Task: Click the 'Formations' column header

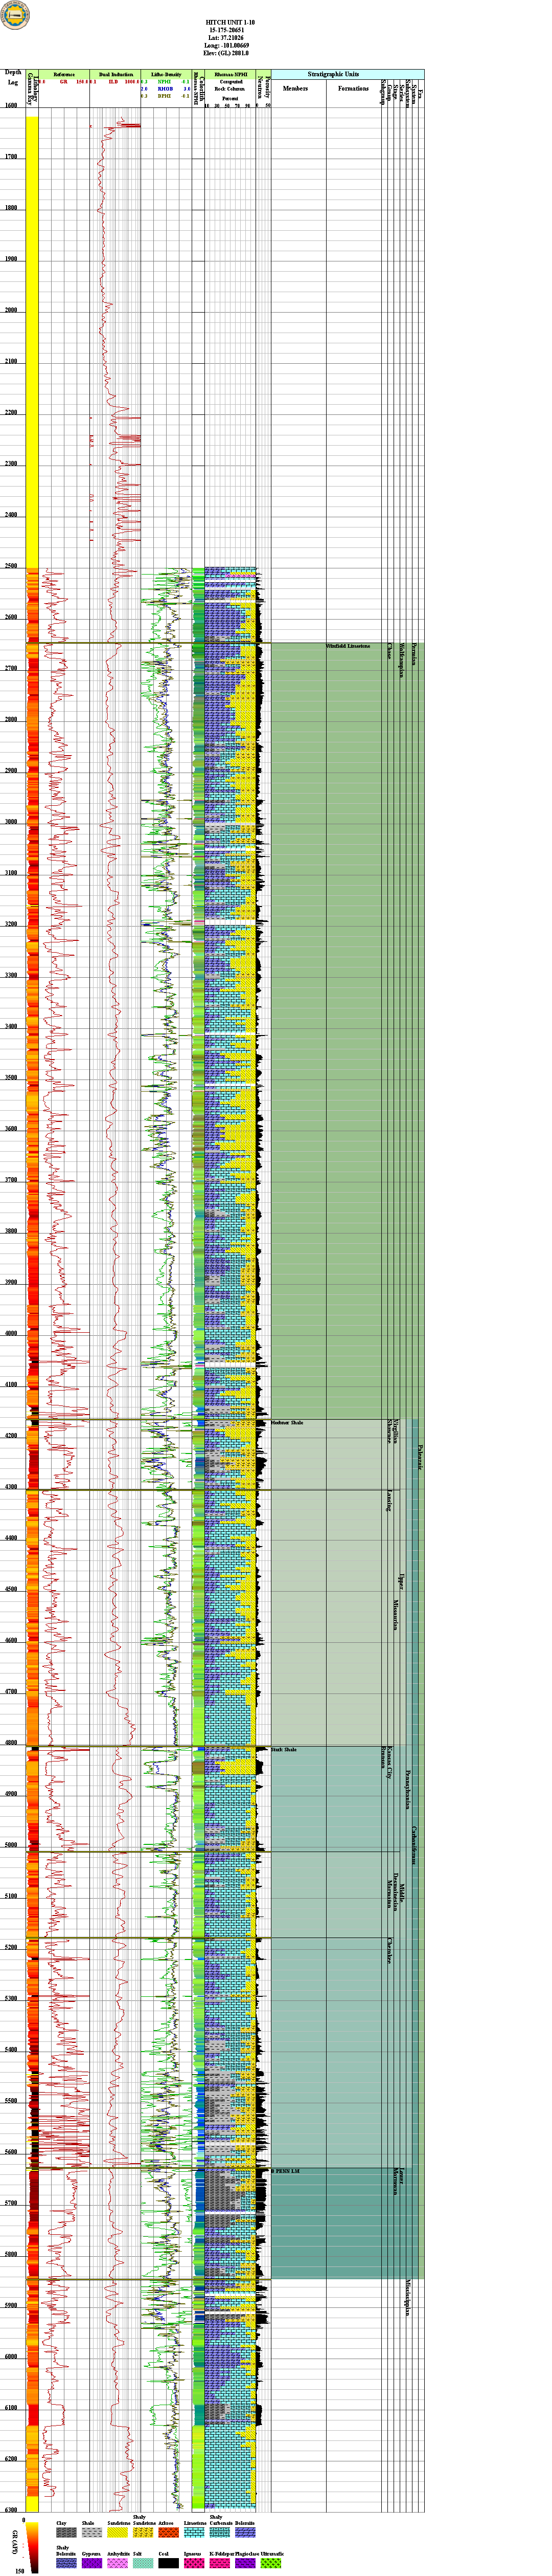Action: (x=353, y=88)
